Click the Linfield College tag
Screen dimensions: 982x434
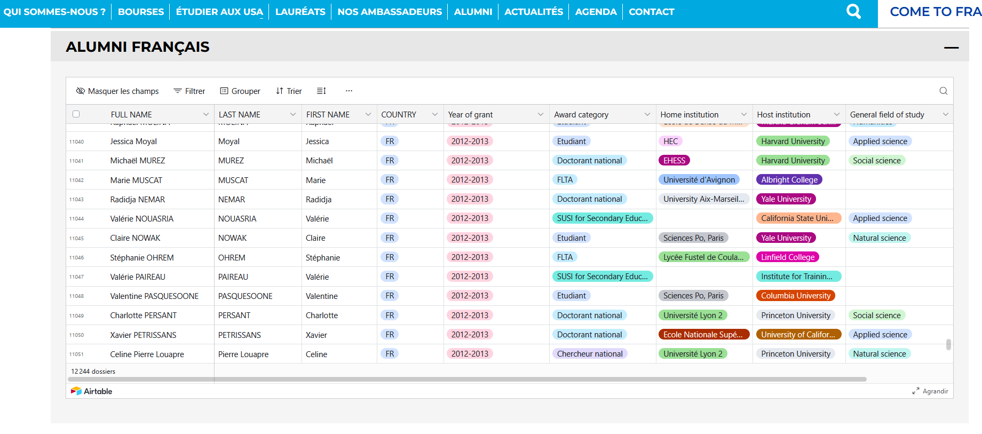[x=788, y=257]
